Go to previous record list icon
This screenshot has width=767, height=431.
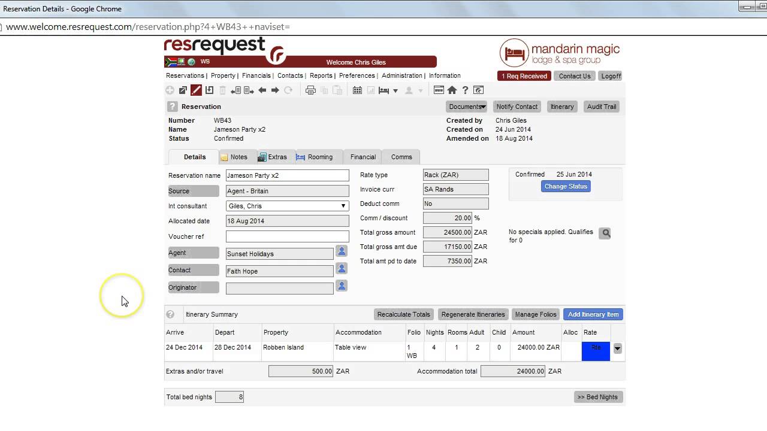[x=235, y=90]
